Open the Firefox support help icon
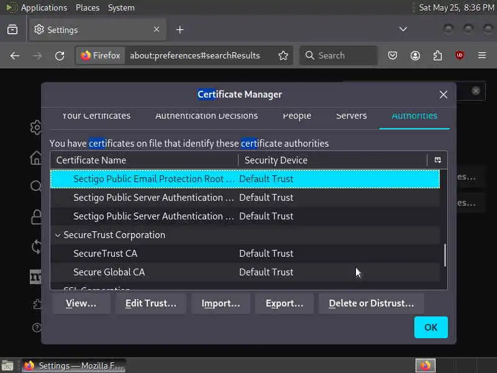This screenshot has width=497, height=373. pyautogui.click(x=37, y=328)
